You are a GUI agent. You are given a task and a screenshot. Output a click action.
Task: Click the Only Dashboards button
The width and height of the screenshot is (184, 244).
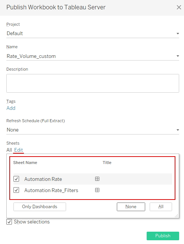click(x=40, y=207)
